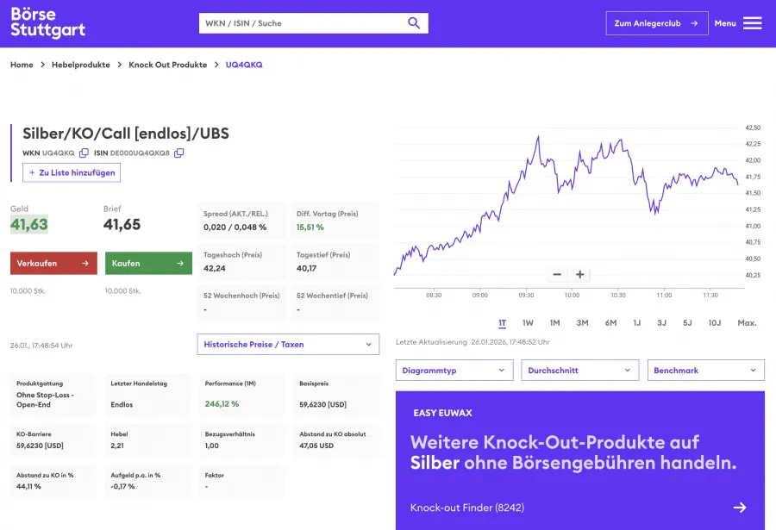This screenshot has height=530, width=776.
Task: Expand the Durchschnitt dropdown
Action: point(579,370)
